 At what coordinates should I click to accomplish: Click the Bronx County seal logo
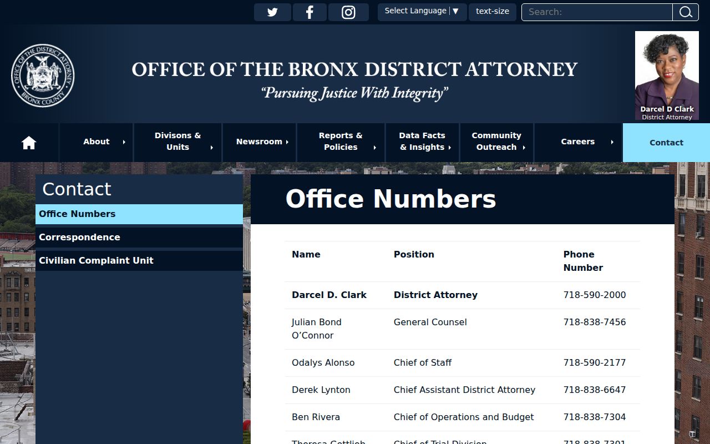[43, 75]
